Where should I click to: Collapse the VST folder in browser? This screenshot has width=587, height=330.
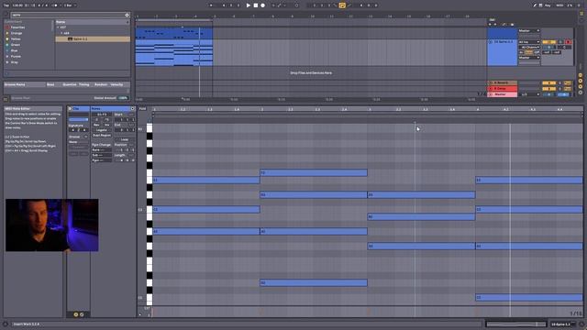(x=58, y=27)
